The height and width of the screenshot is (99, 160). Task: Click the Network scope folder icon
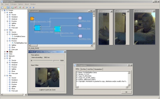(x=7, y=56)
